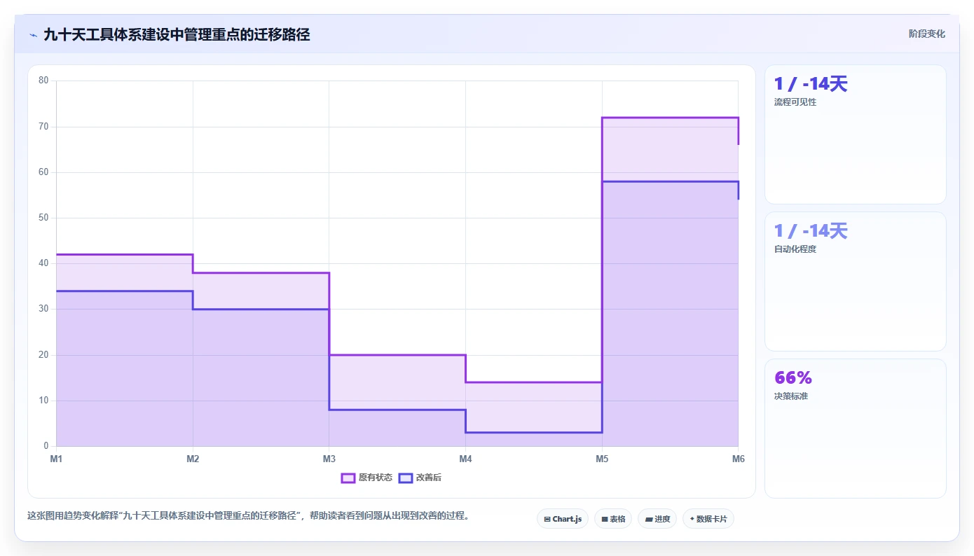This screenshot has height=556, width=974.
Task: Click the chart title 九十天工具体系建设中管理重点的迁移路径
Action: [177, 34]
